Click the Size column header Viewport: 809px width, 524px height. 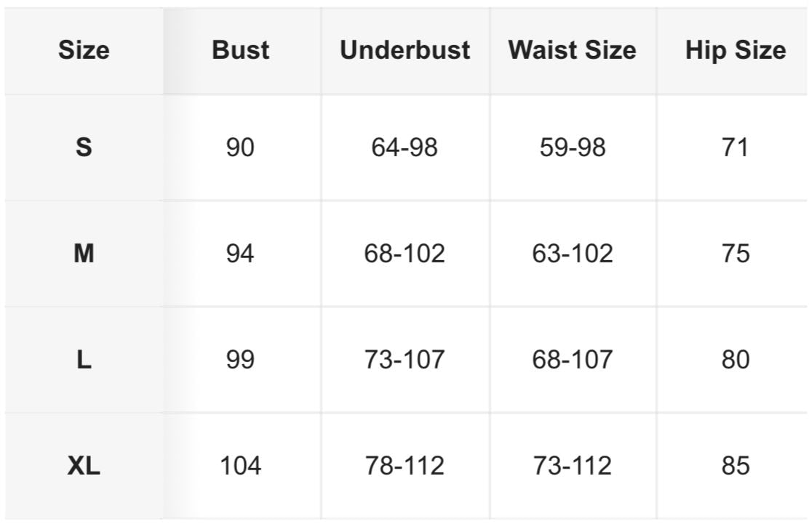click(84, 50)
